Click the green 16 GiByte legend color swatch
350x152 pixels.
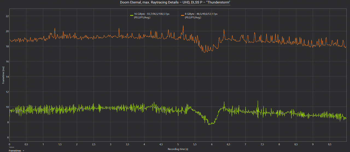pos(132,15)
